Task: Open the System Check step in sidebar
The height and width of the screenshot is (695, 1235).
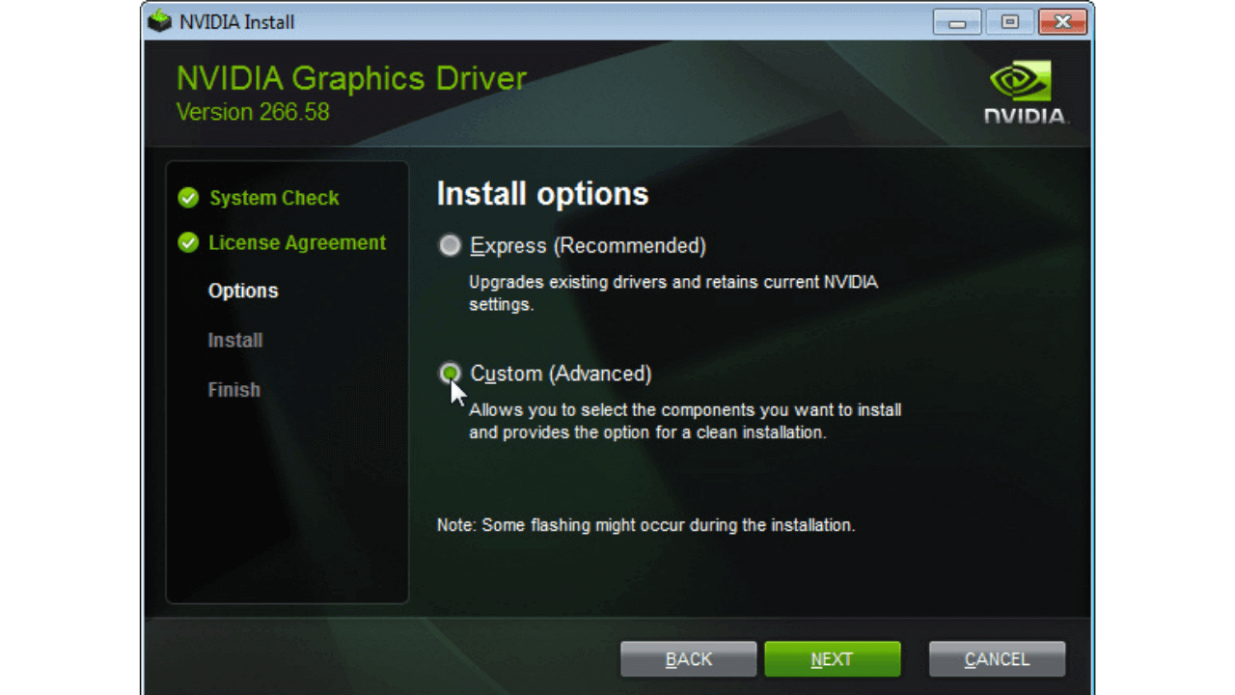Action: tap(274, 198)
